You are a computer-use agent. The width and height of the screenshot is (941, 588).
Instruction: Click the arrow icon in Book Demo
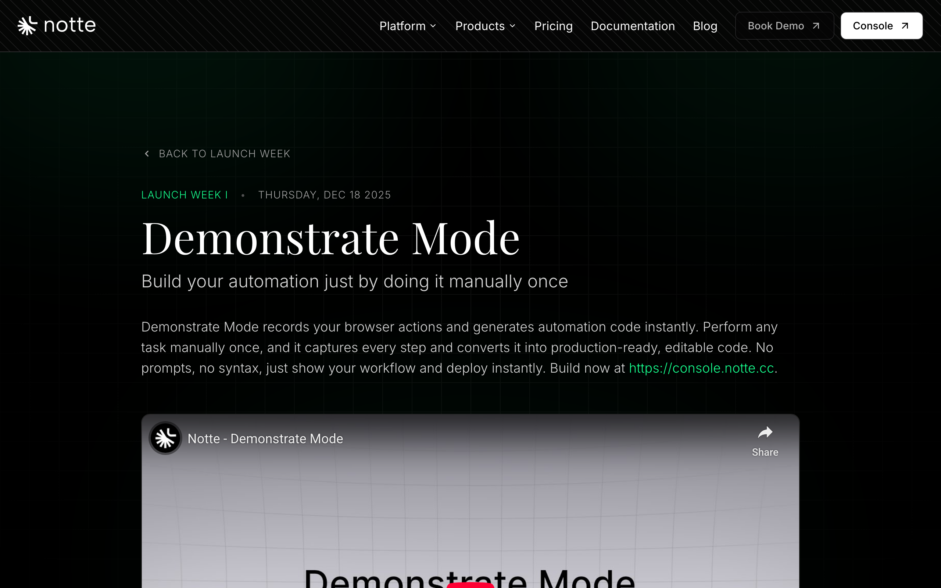(816, 26)
